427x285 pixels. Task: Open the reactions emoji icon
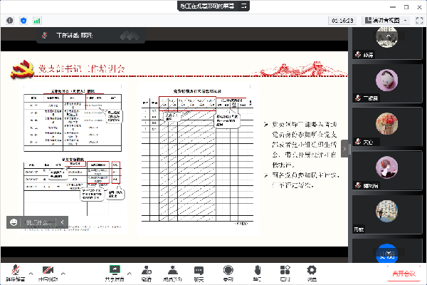(x=257, y=270)
